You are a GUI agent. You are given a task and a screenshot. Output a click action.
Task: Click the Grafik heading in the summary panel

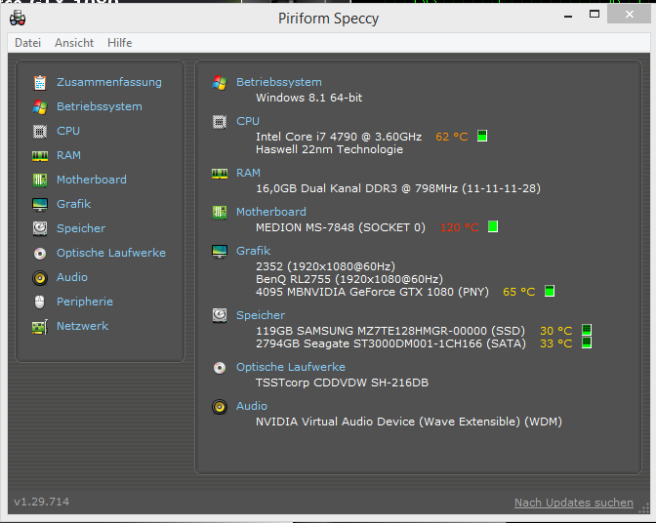253,251
